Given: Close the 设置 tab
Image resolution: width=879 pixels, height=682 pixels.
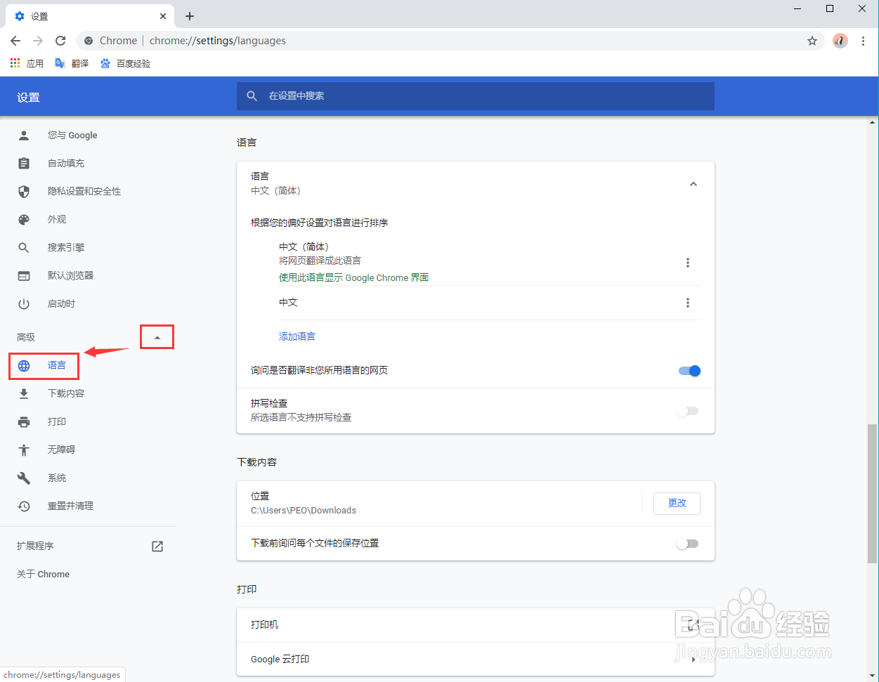Looking at the screenshot, I should point(163,16).
